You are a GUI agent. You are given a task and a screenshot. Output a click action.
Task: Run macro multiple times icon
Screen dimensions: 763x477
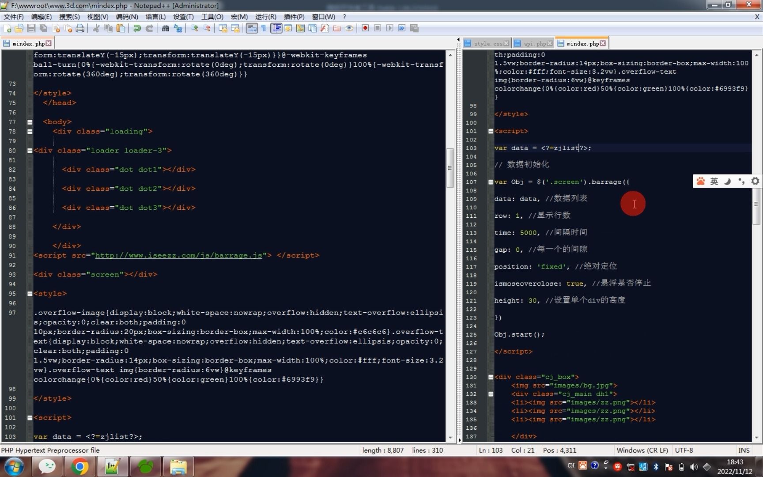[402, 28]
